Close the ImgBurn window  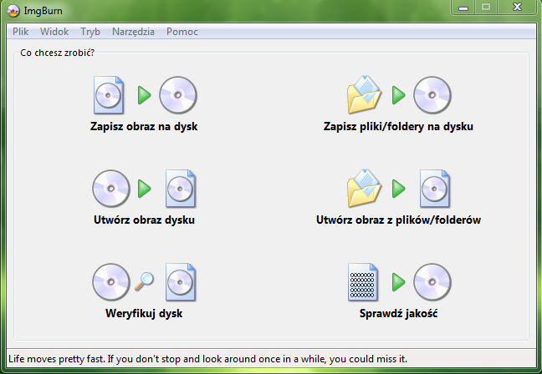[517, 8]
